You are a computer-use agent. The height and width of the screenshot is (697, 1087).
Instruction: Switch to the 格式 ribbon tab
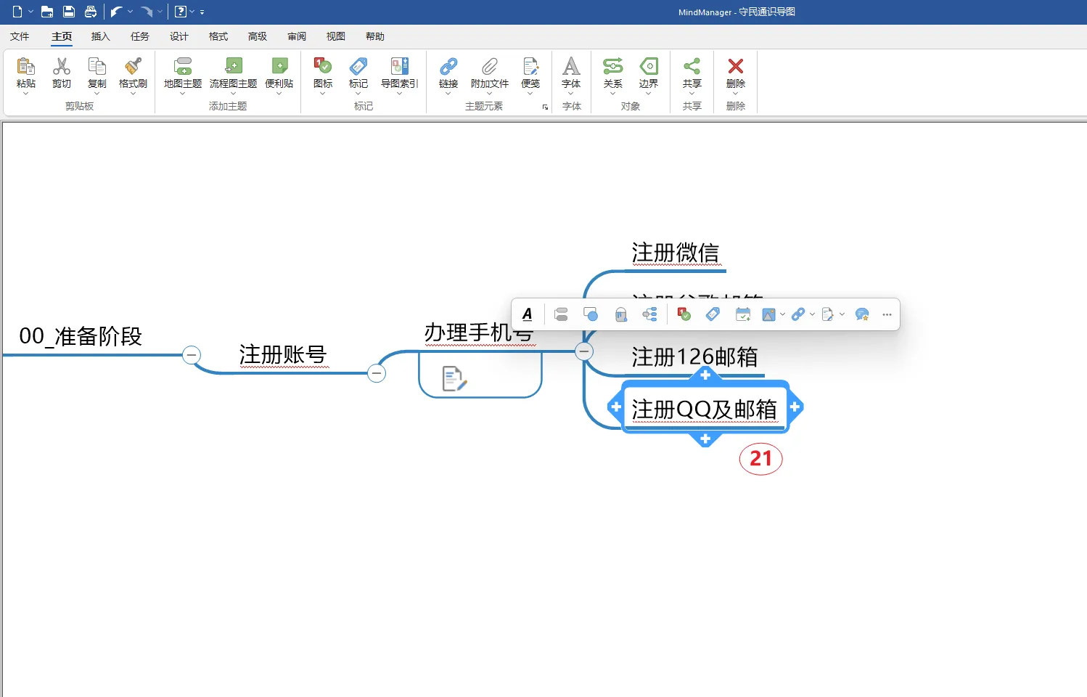218,36
